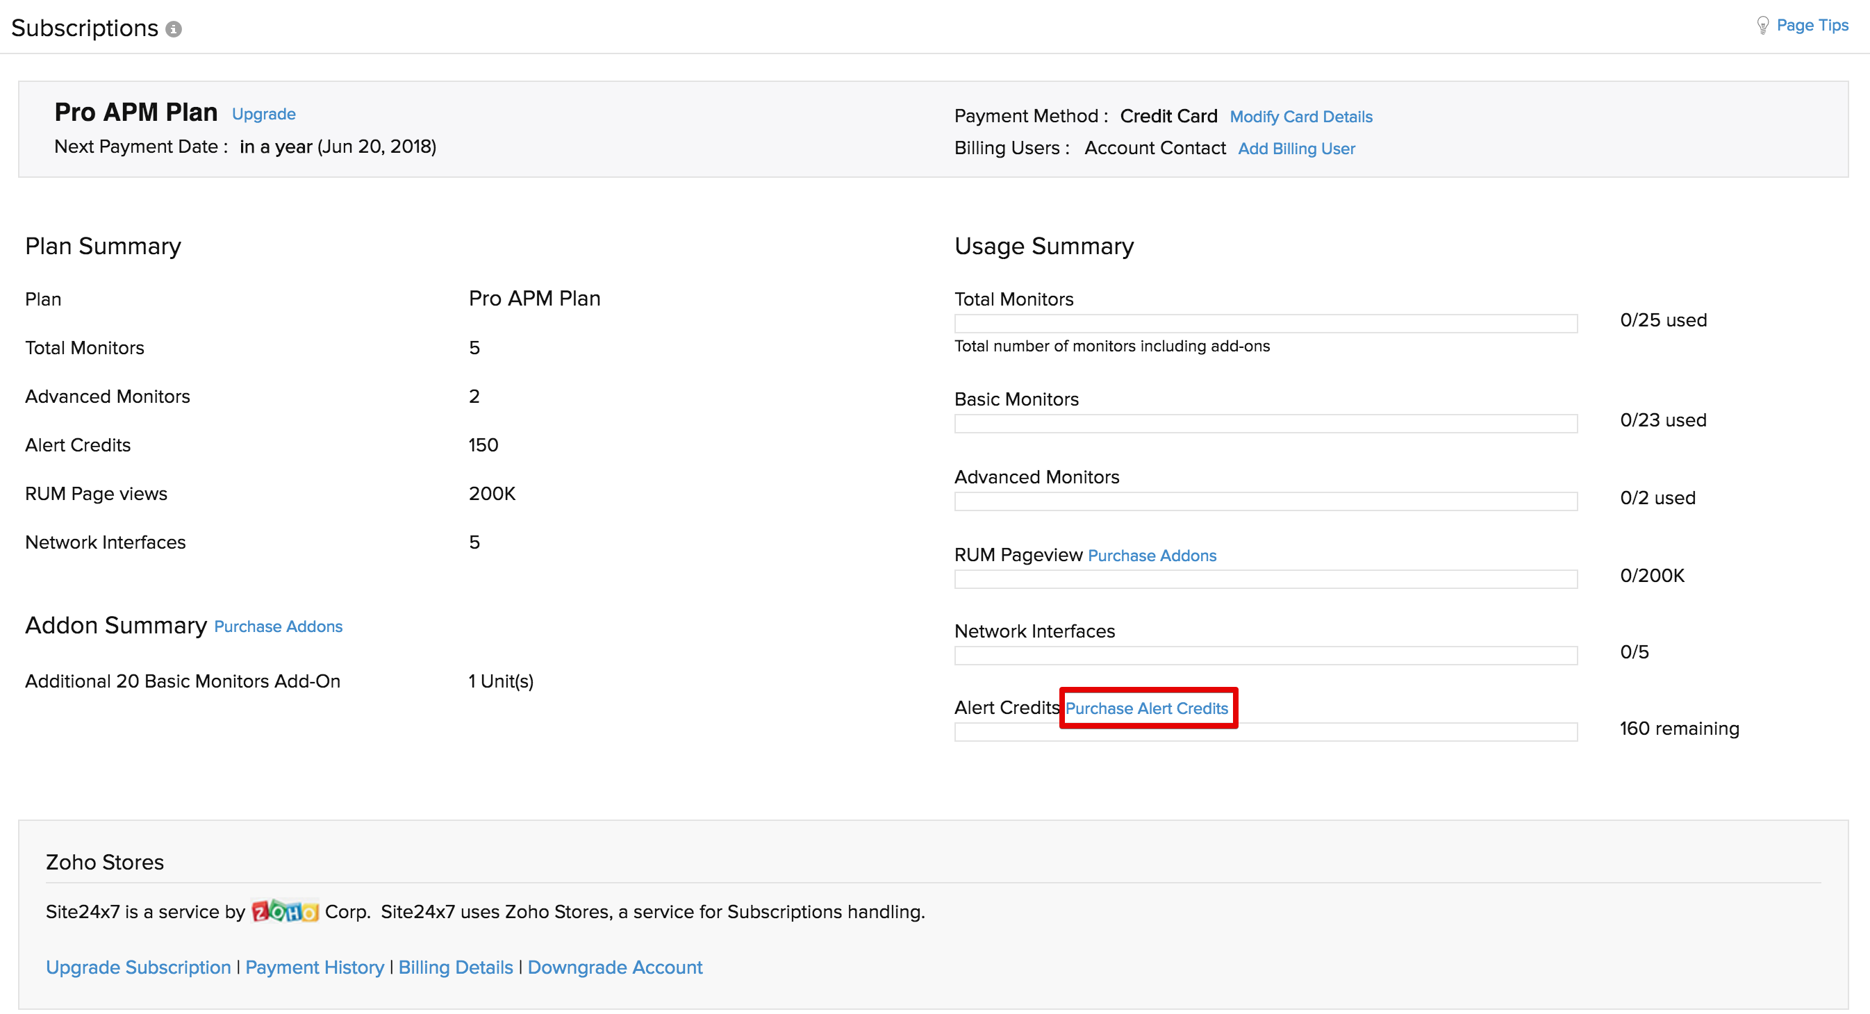Click the Page Tips lightbulb icon

pos(1762,26)
